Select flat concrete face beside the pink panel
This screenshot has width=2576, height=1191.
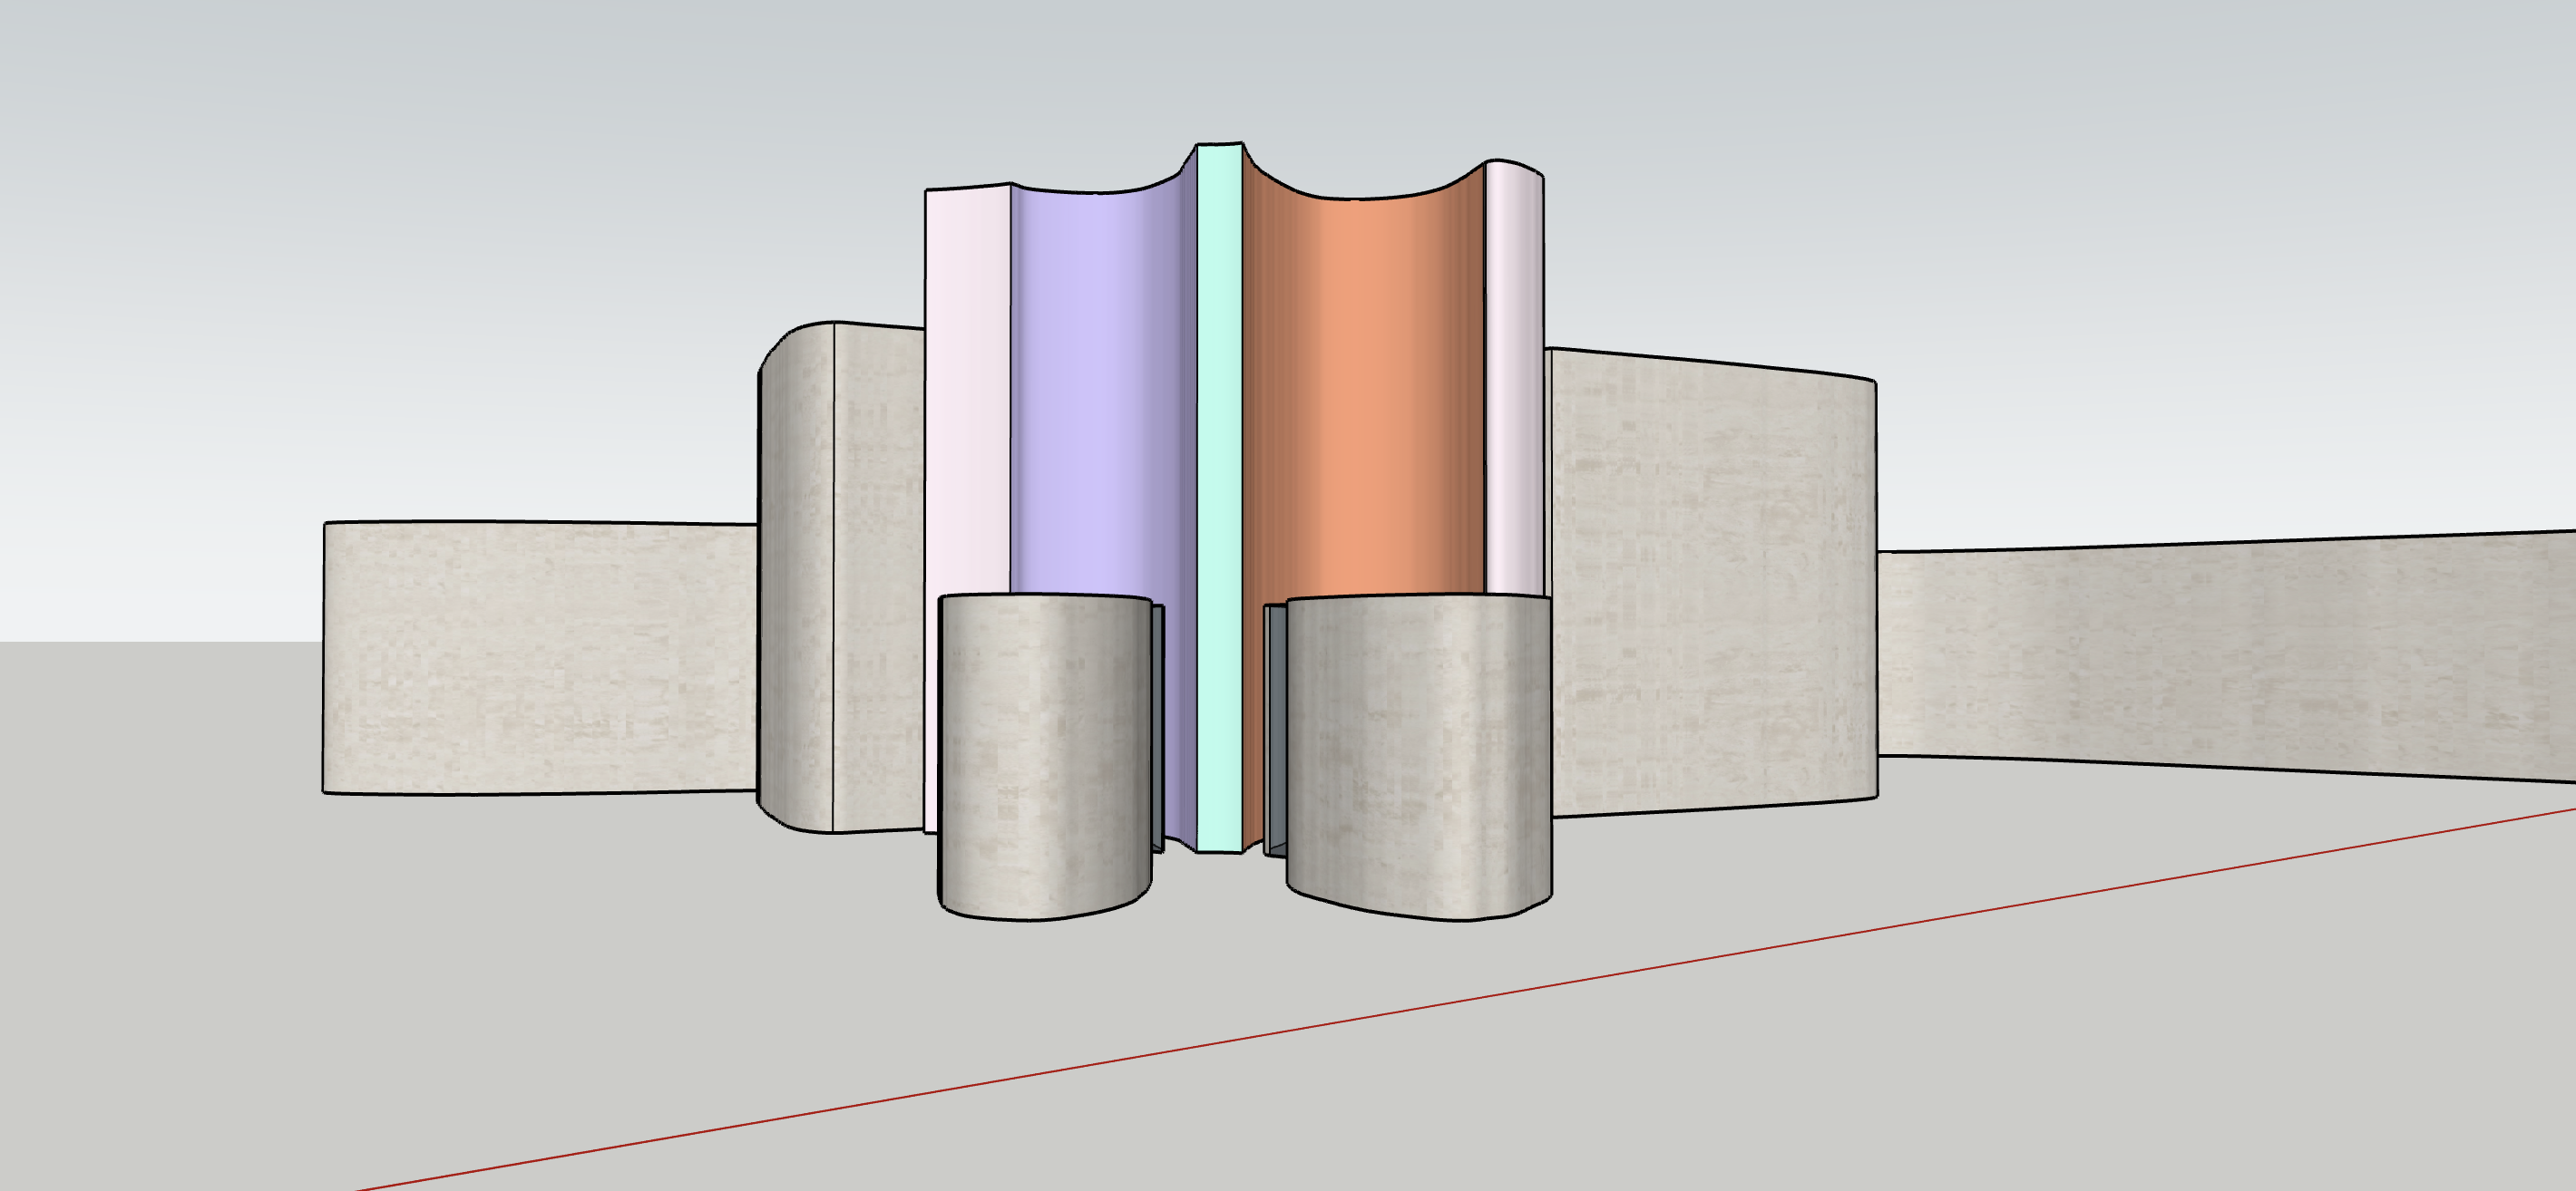pyautogui.click(x=878, y=579)
